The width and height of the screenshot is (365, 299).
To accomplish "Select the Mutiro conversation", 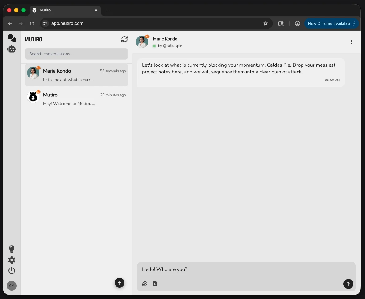I will [76, 99].
